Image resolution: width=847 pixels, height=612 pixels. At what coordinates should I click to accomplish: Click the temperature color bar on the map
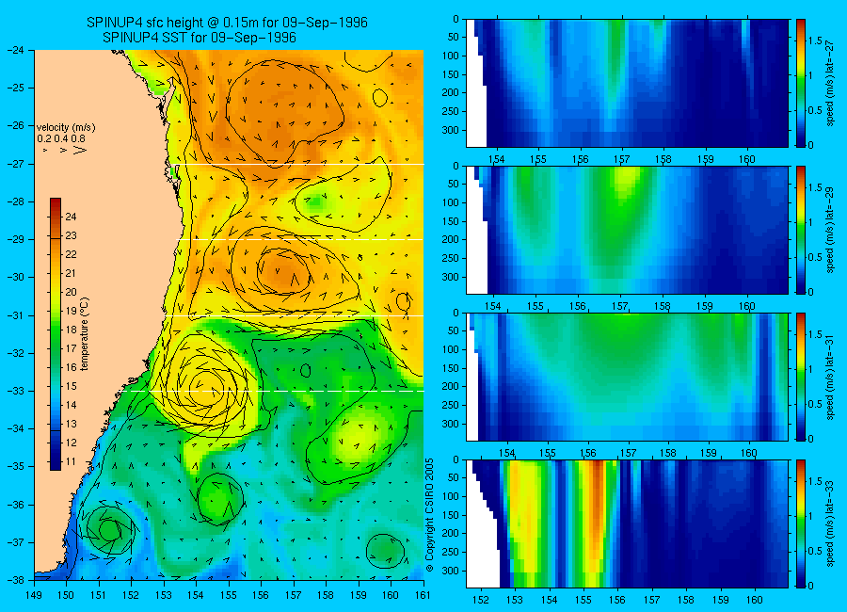click(x=56, y=334)
